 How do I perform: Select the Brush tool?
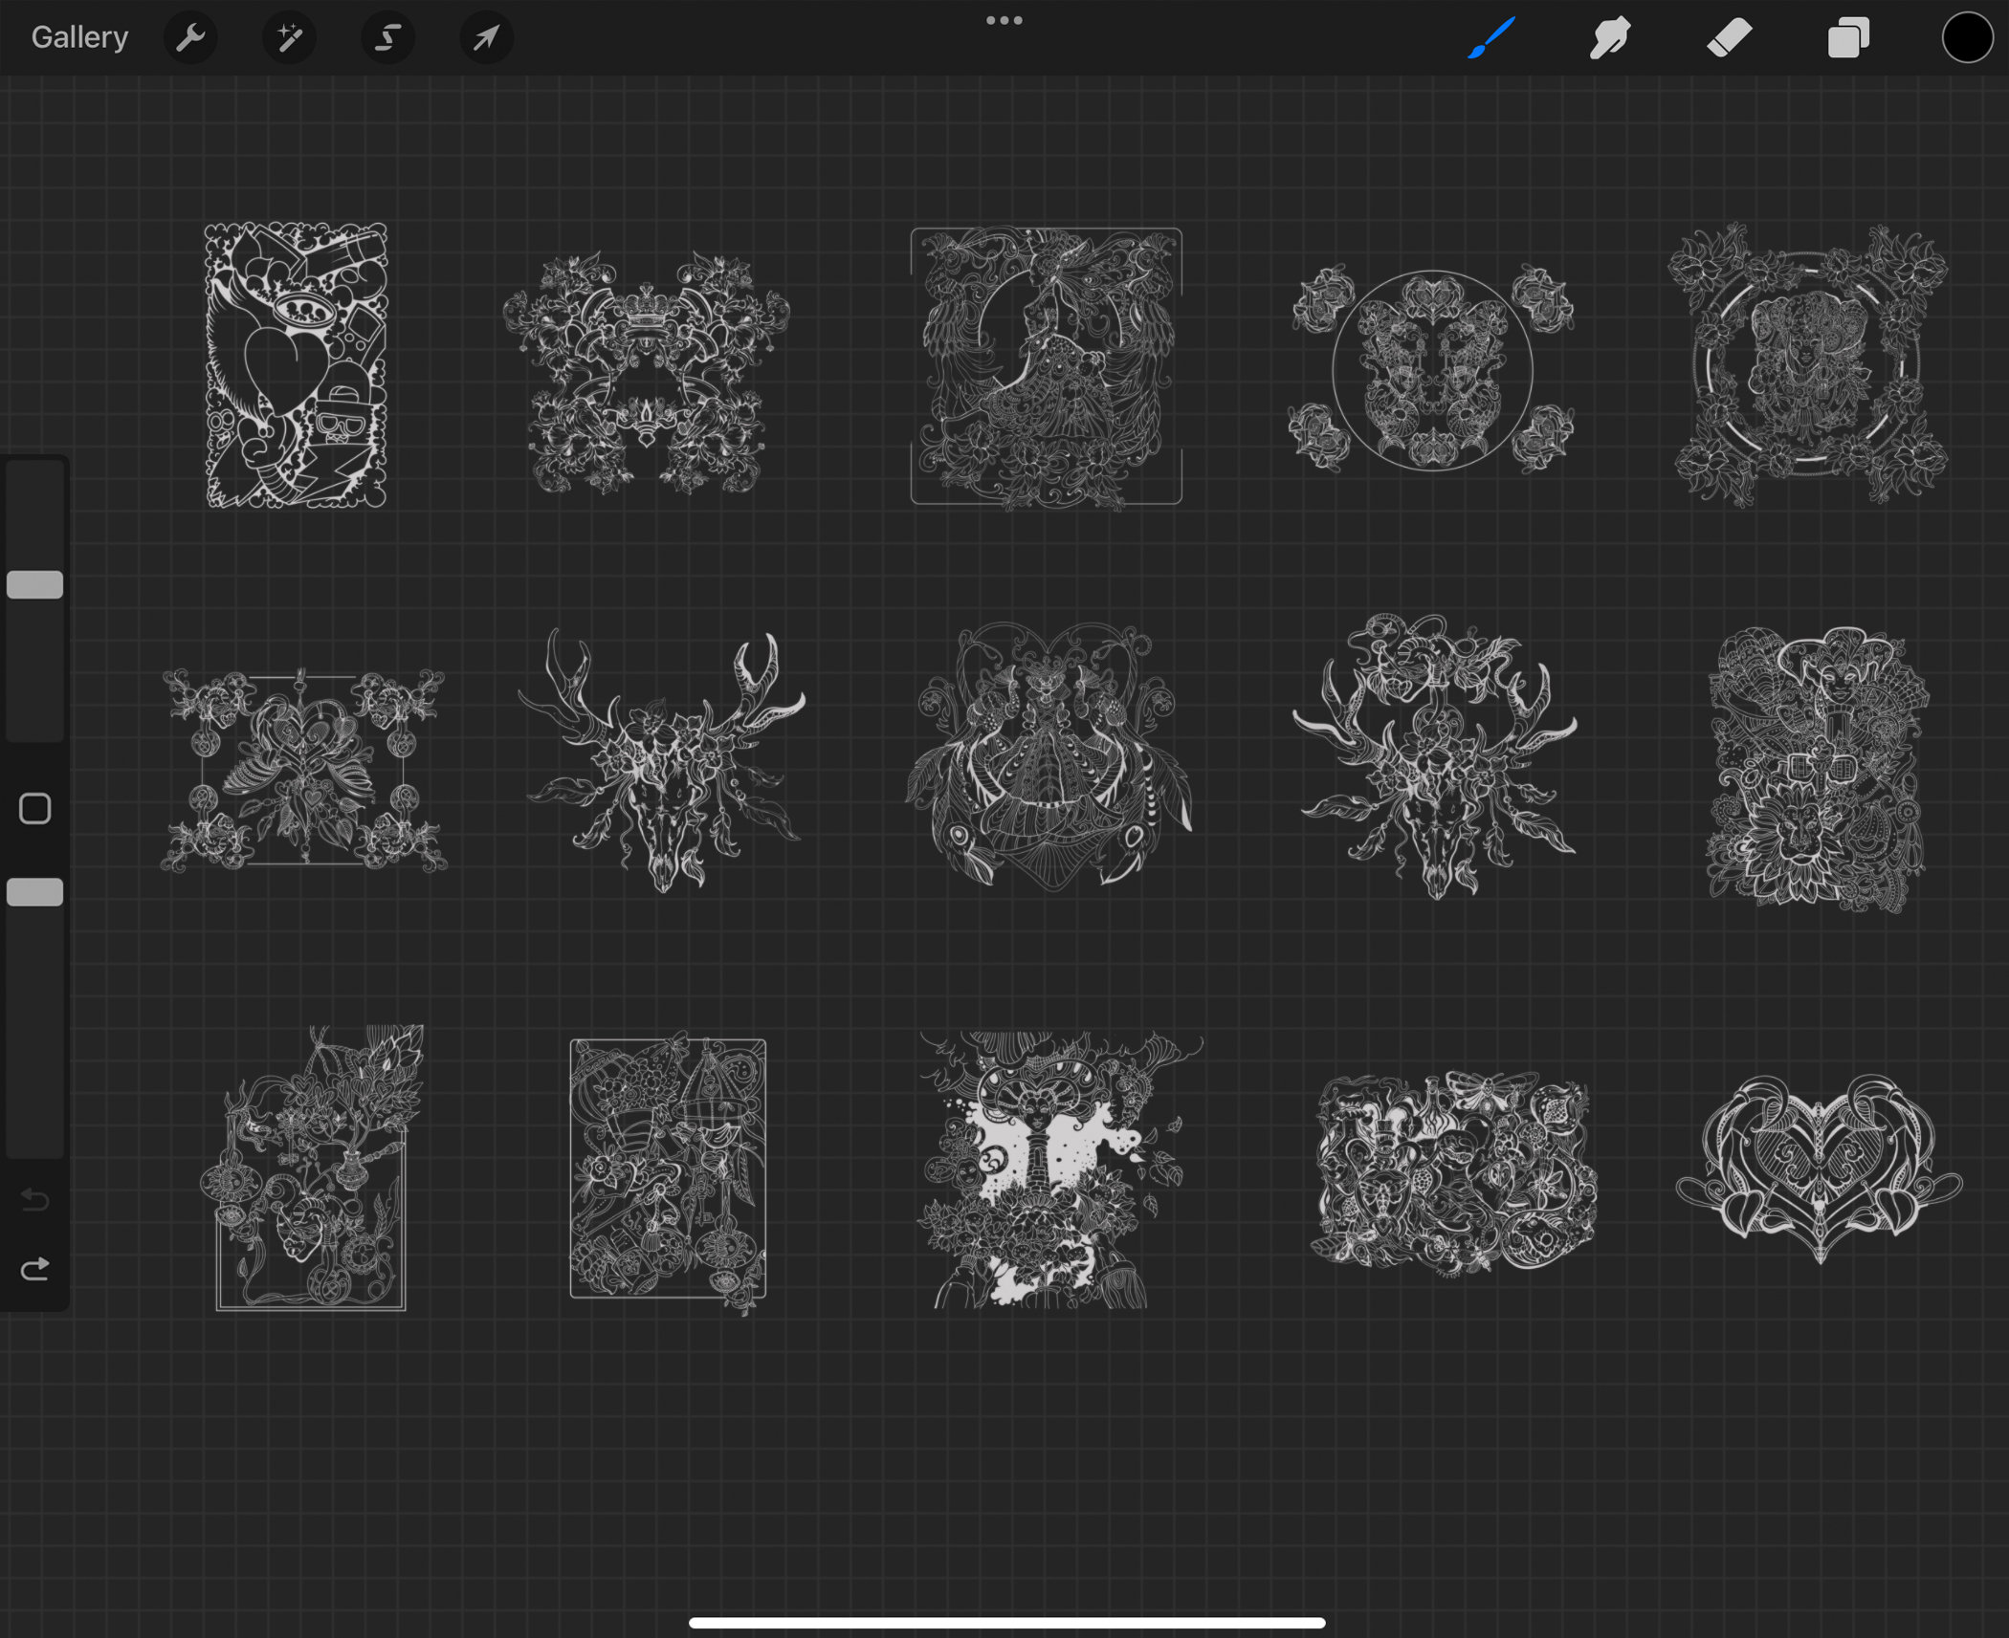click(x=1490, y=38)
